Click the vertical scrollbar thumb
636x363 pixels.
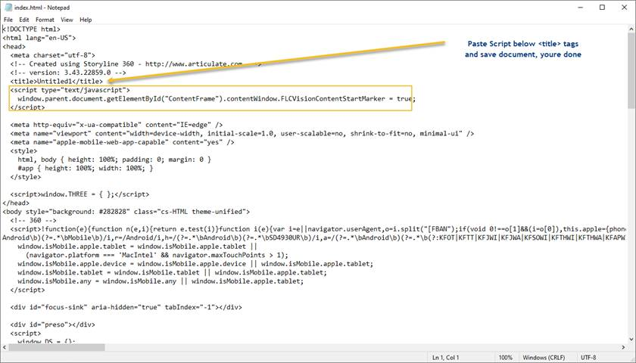pyautogui.click(x=631, y=71)
